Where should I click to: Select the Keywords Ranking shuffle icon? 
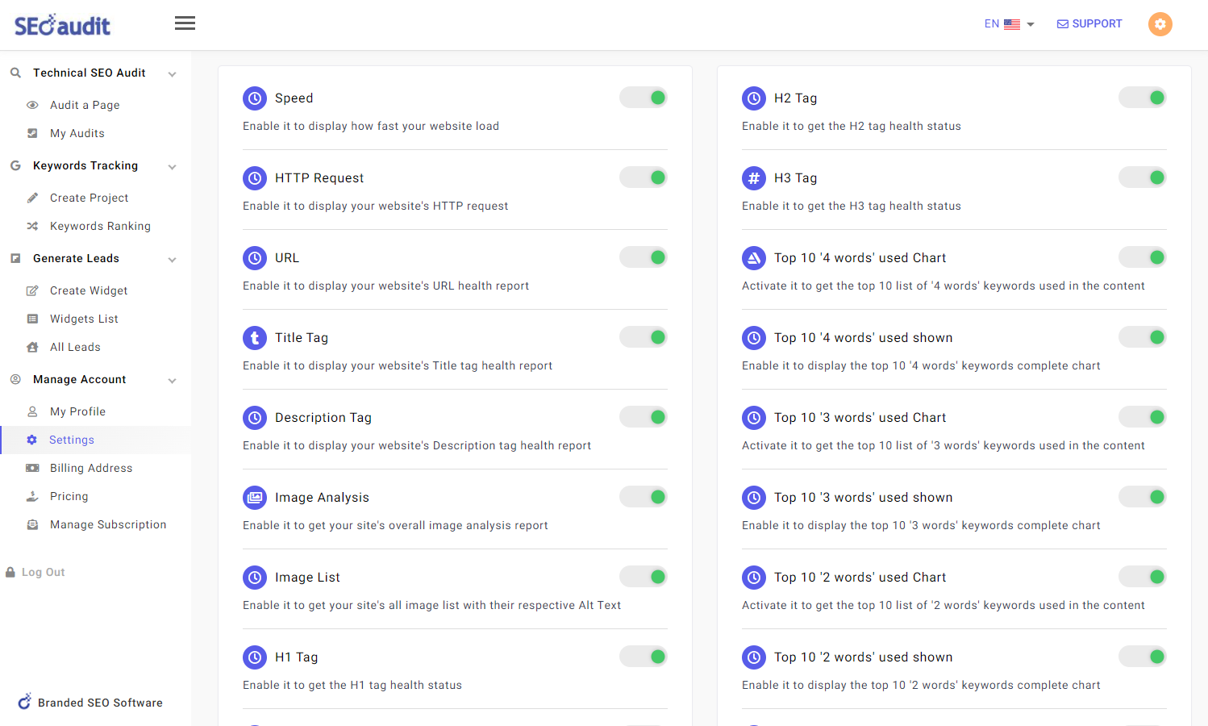(x=31, y=226)
